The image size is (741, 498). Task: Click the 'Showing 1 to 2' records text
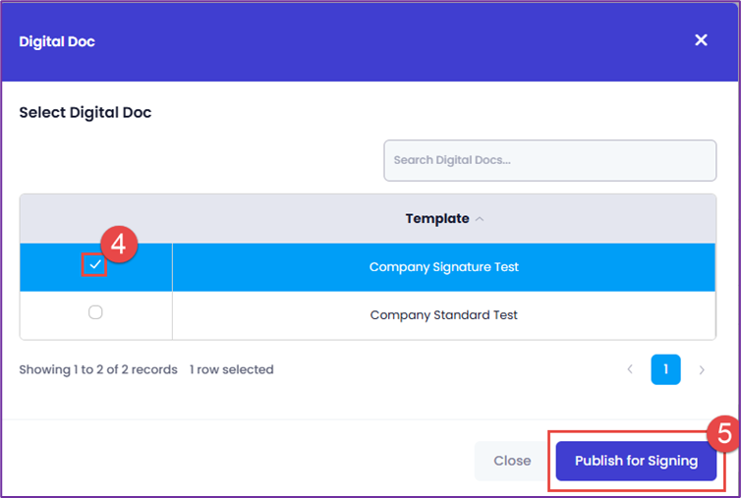(98, 370)
